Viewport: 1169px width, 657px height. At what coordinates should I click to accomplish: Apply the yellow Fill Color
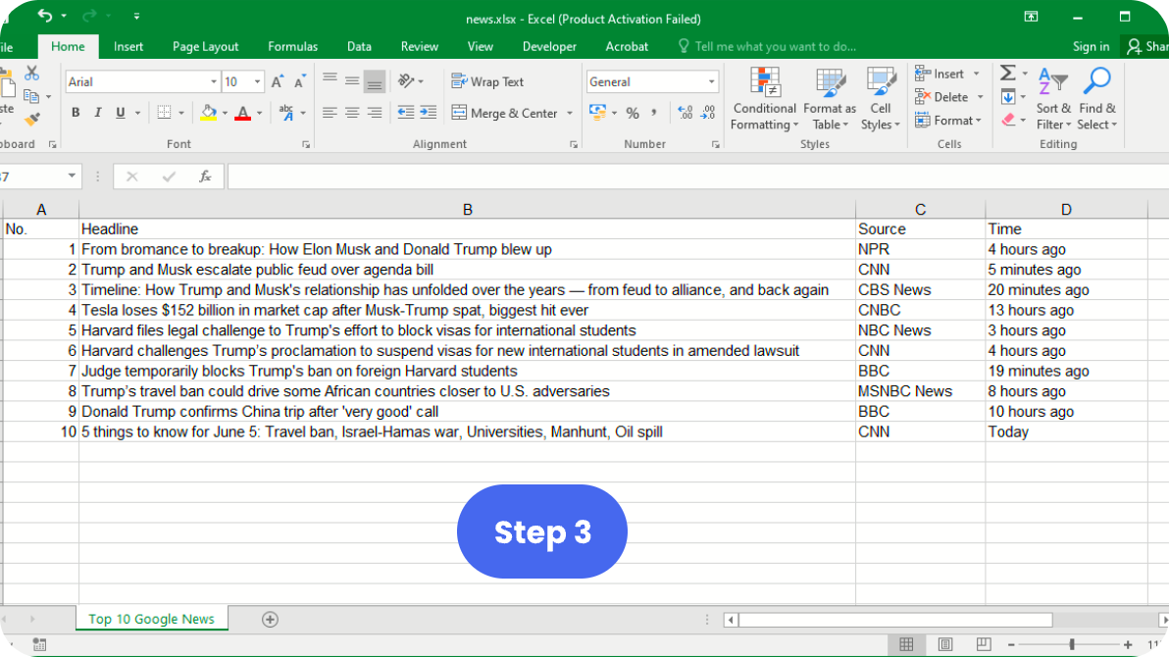pos(209,113)
